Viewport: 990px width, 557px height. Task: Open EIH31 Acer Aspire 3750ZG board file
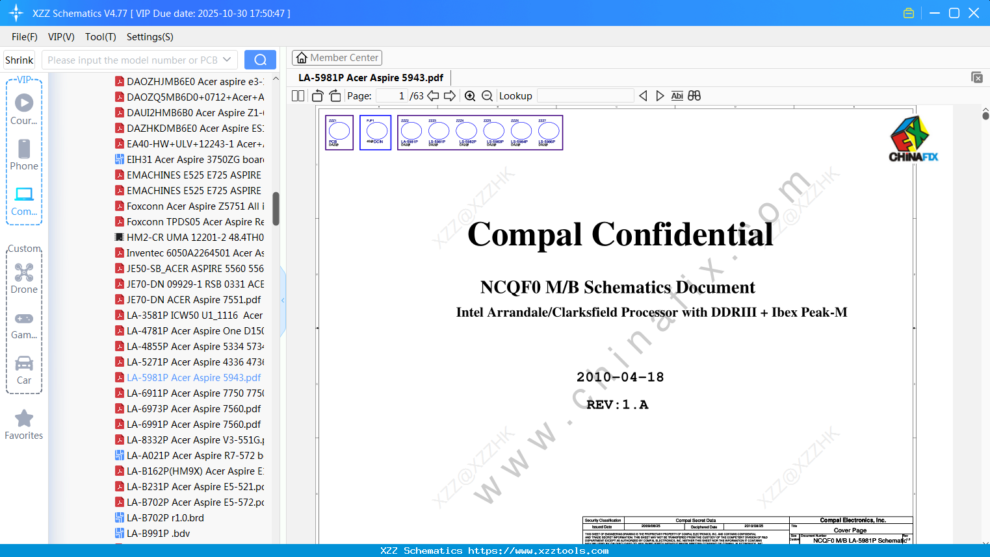[x=189, y=160]
